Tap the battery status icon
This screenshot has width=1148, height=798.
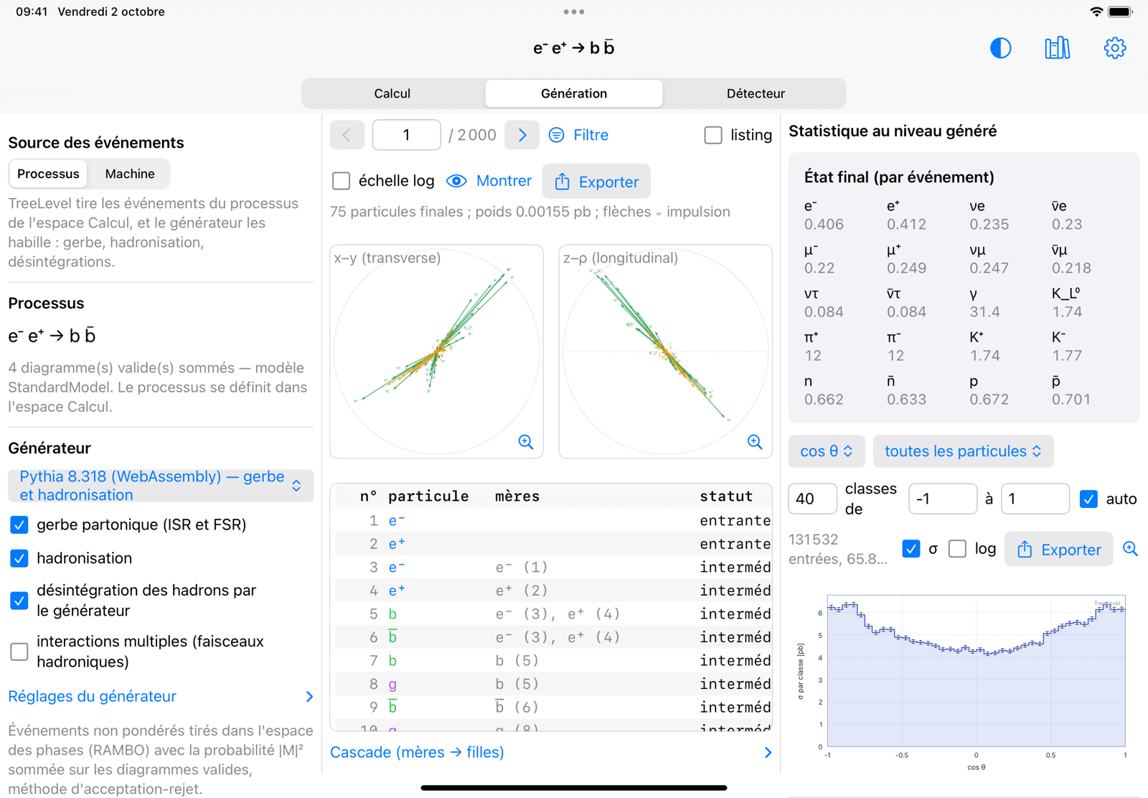tap(1120, 11)
